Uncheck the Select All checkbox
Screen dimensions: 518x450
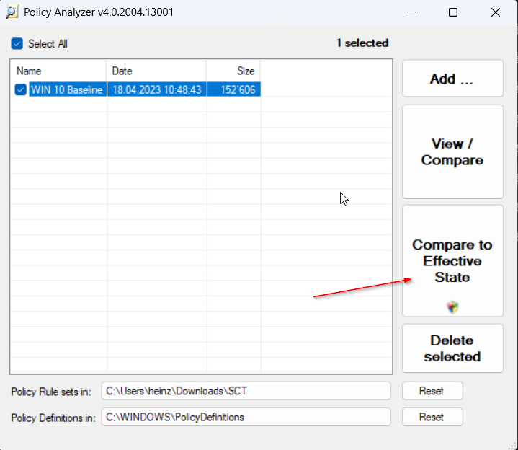[17, 44]
